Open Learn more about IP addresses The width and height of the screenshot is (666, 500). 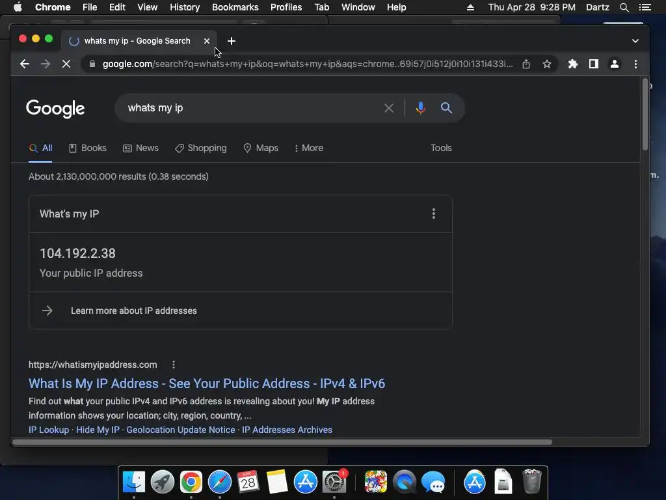pyautogui.click(x=134, y=311)
